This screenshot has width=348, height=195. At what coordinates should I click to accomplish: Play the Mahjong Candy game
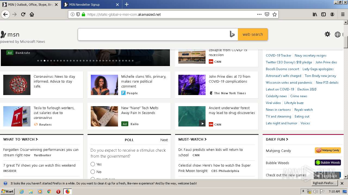pyautogui.click(x=328, y=150)
